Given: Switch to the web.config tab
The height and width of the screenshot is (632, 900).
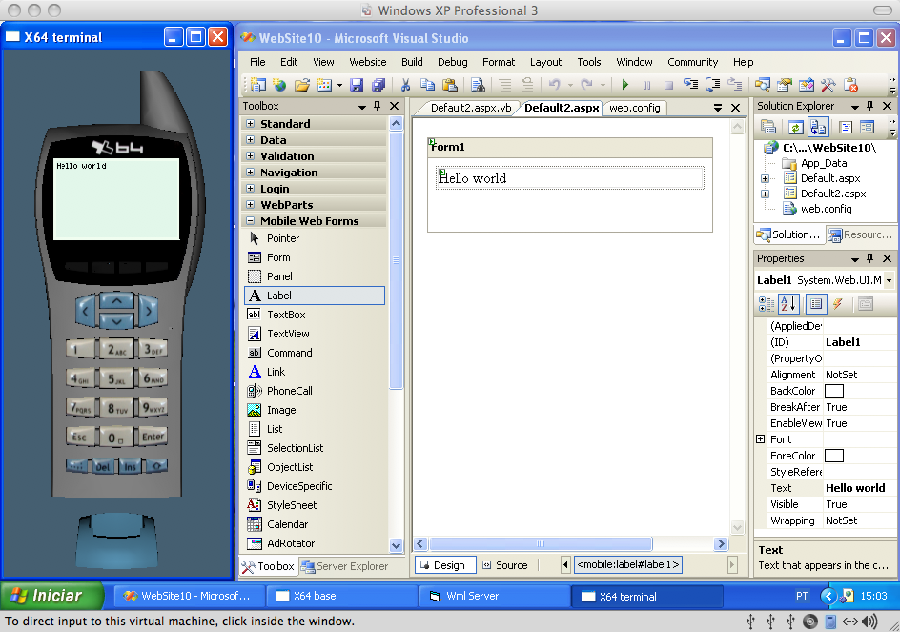Looking at the screenshot, I should pyautogui.click(x=635, y=108).
